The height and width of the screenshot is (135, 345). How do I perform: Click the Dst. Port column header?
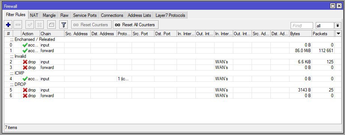pyautogui.click(x=165, y=34)
